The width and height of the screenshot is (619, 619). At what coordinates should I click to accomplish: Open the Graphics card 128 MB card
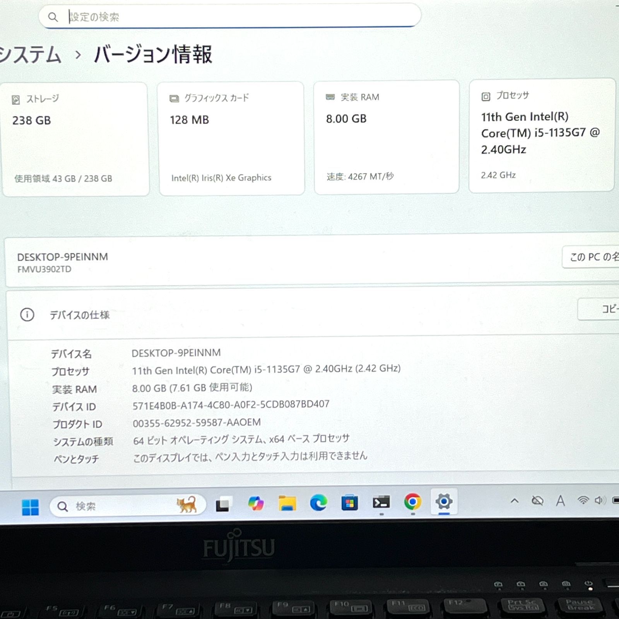tap(231, 139)
